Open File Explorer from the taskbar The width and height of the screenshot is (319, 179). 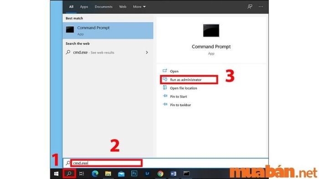pyautogui.click(x=108, y=174)
